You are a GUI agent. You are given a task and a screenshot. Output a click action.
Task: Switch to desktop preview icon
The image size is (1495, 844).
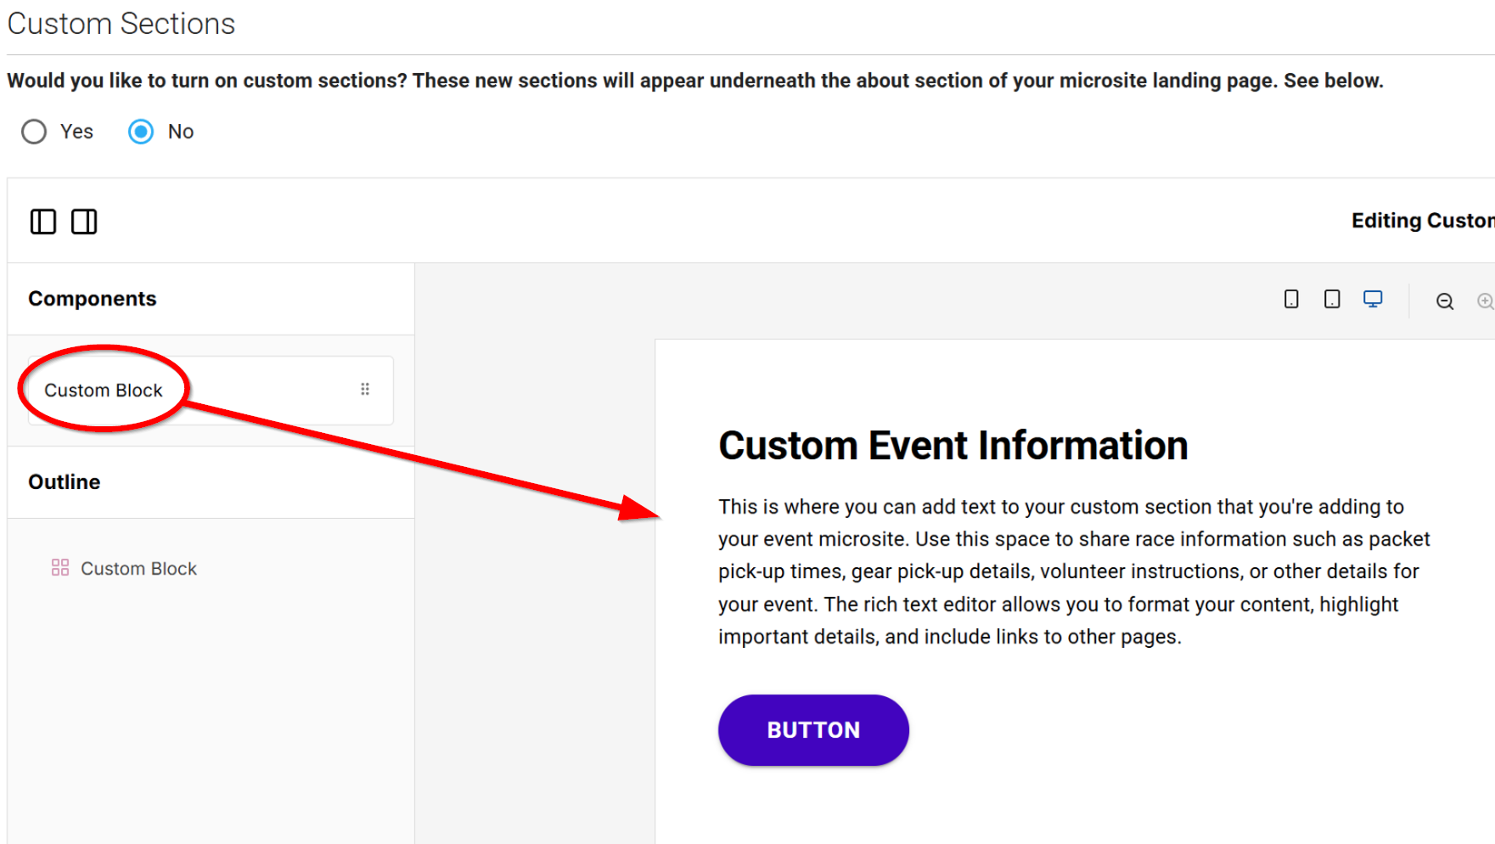(x=1373, y=299)
